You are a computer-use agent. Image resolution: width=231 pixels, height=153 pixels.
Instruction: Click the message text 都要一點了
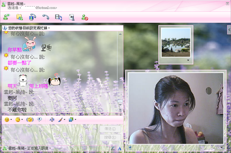tap(20, 63)
